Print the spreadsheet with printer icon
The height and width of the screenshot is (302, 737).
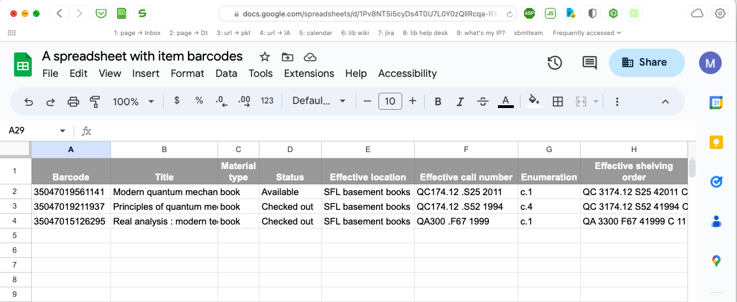coord(73,102)
